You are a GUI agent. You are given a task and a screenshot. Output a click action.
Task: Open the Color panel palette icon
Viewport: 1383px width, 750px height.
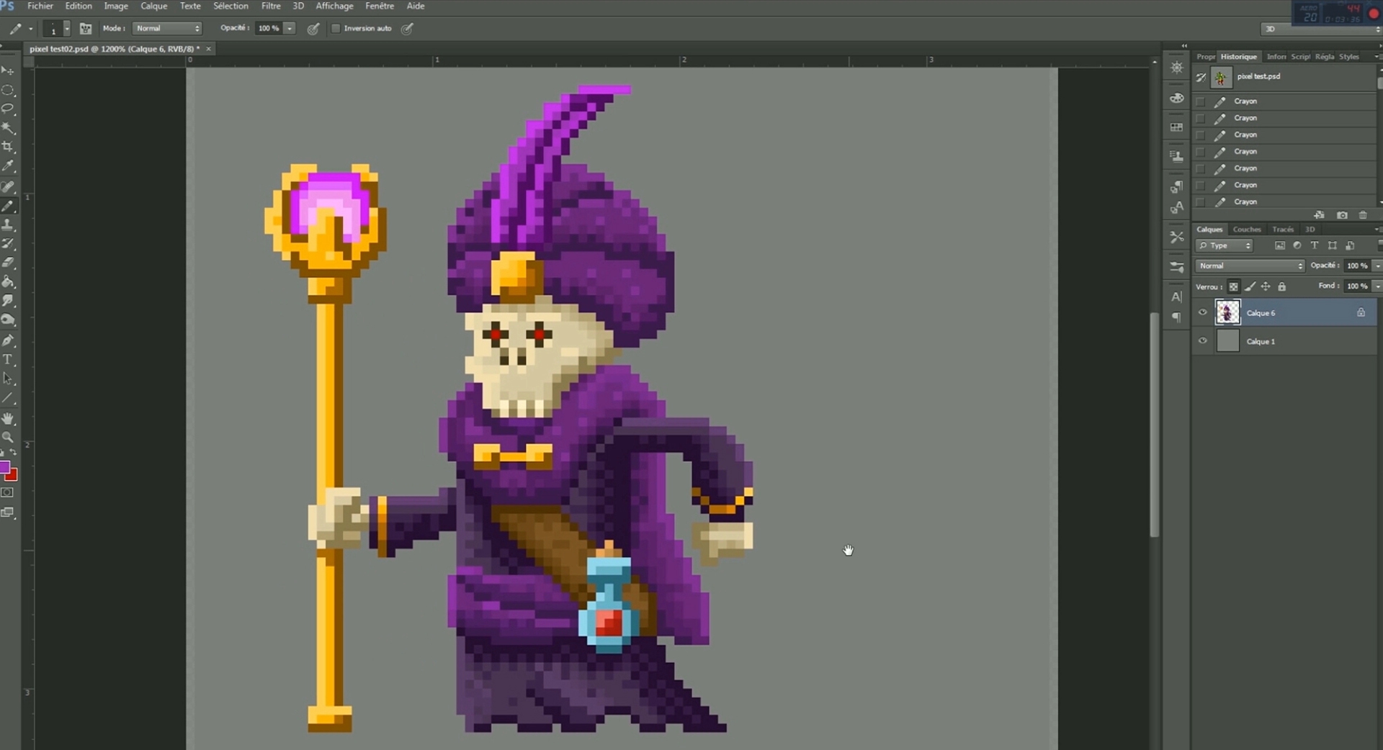click(1176, 98)
